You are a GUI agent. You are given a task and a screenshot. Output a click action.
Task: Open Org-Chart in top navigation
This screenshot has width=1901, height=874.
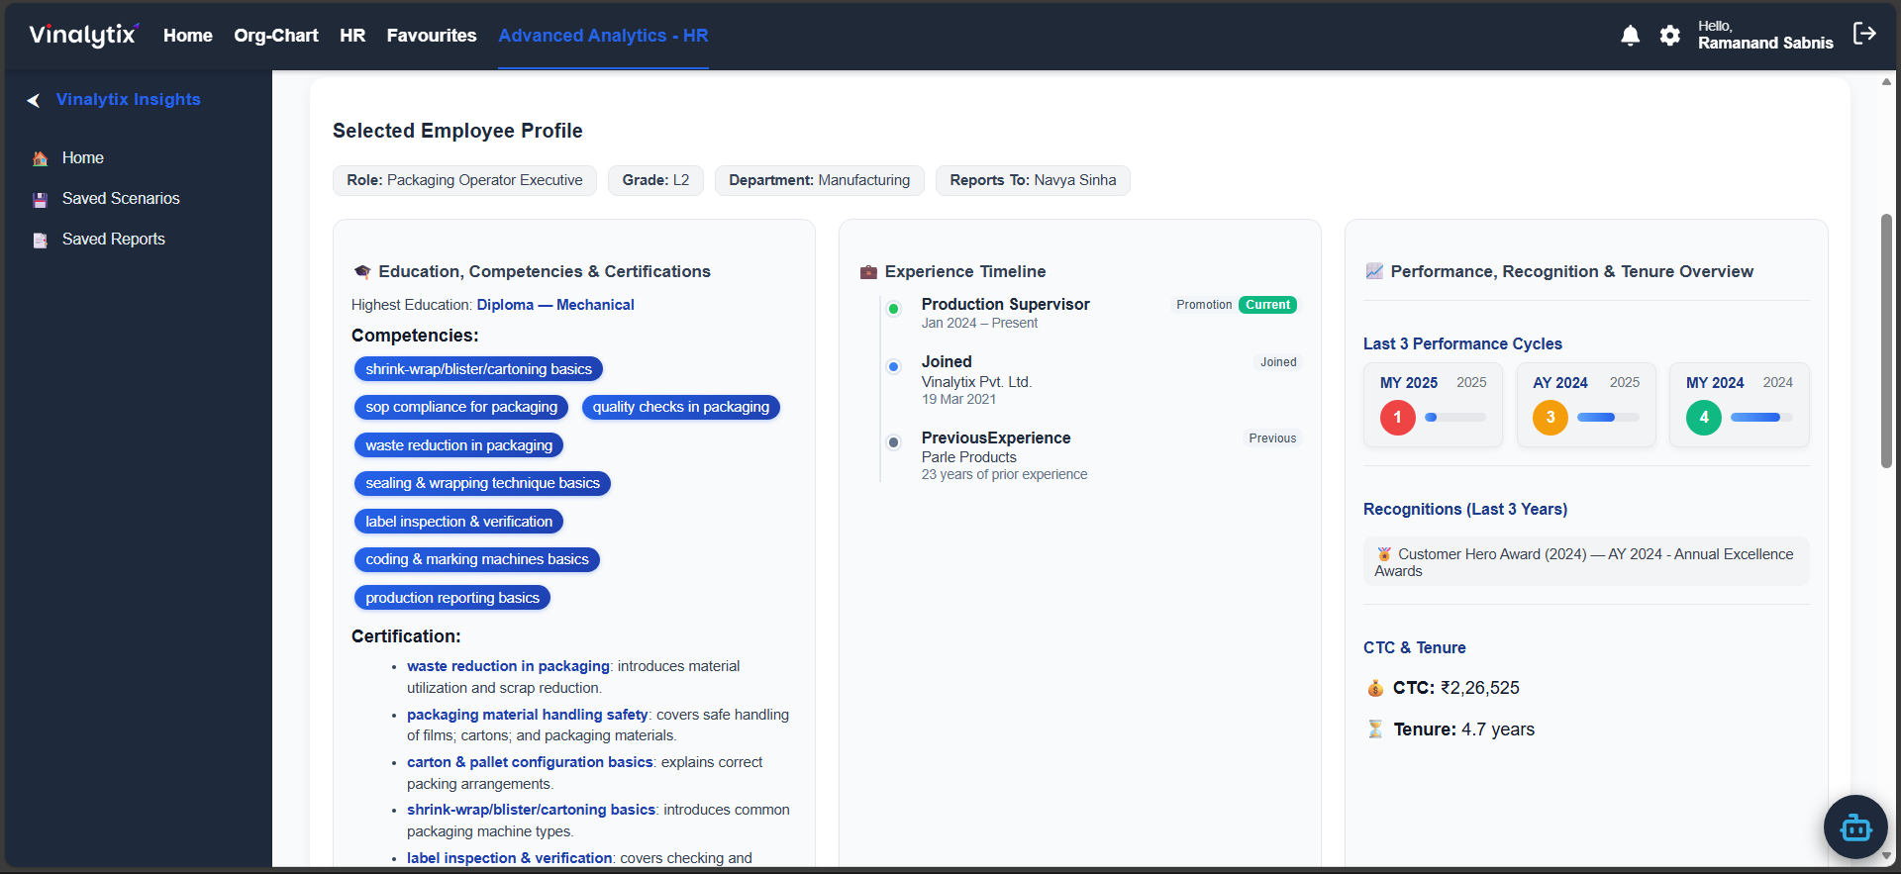[x=276, y=36]
